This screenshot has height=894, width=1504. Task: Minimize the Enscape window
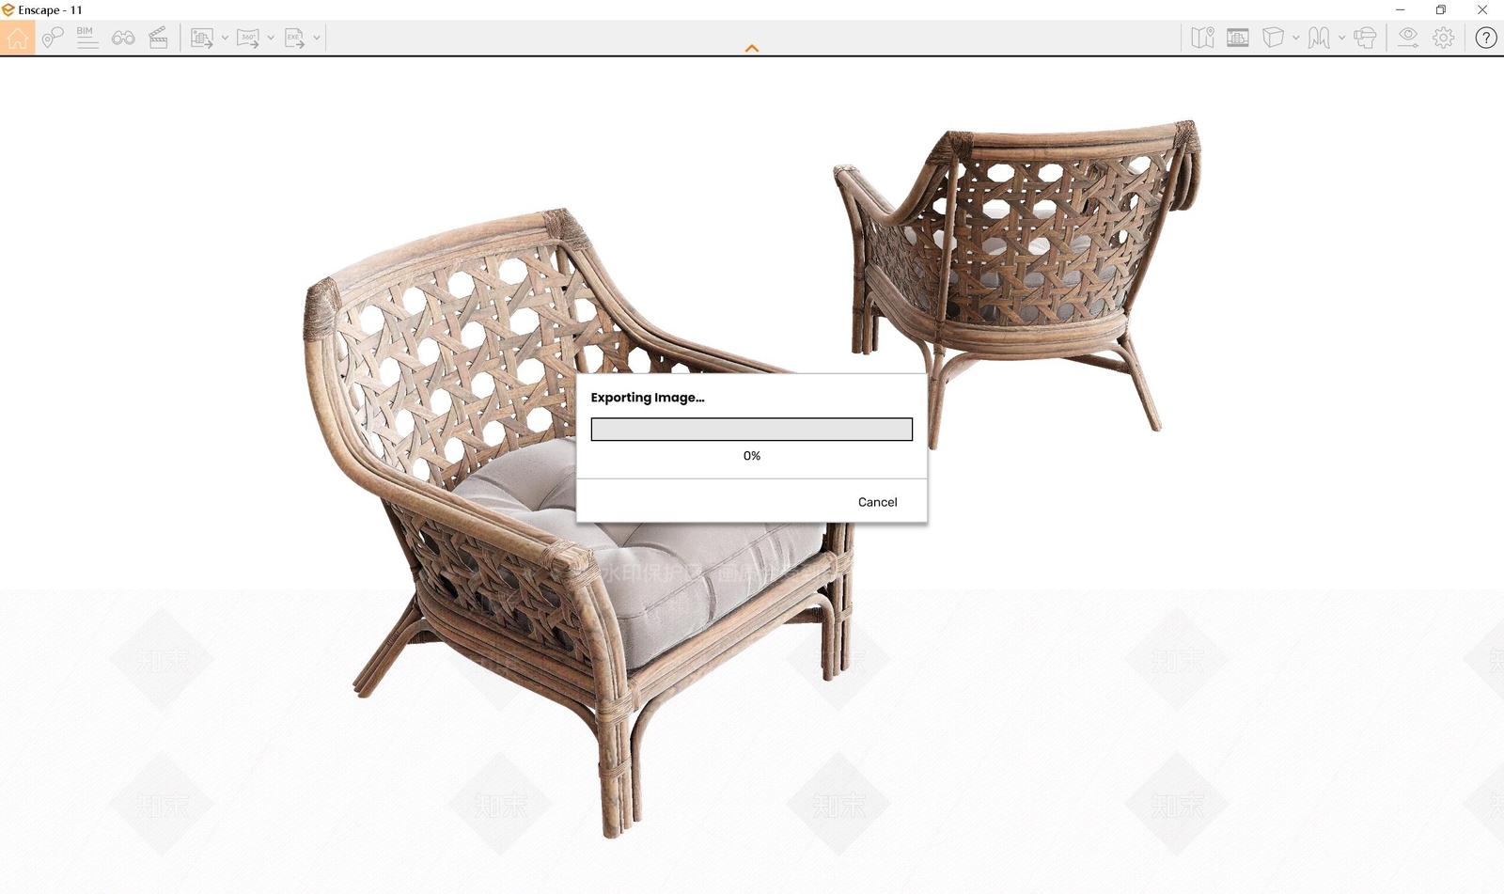pyautogui.click(x=1400, y=9)
